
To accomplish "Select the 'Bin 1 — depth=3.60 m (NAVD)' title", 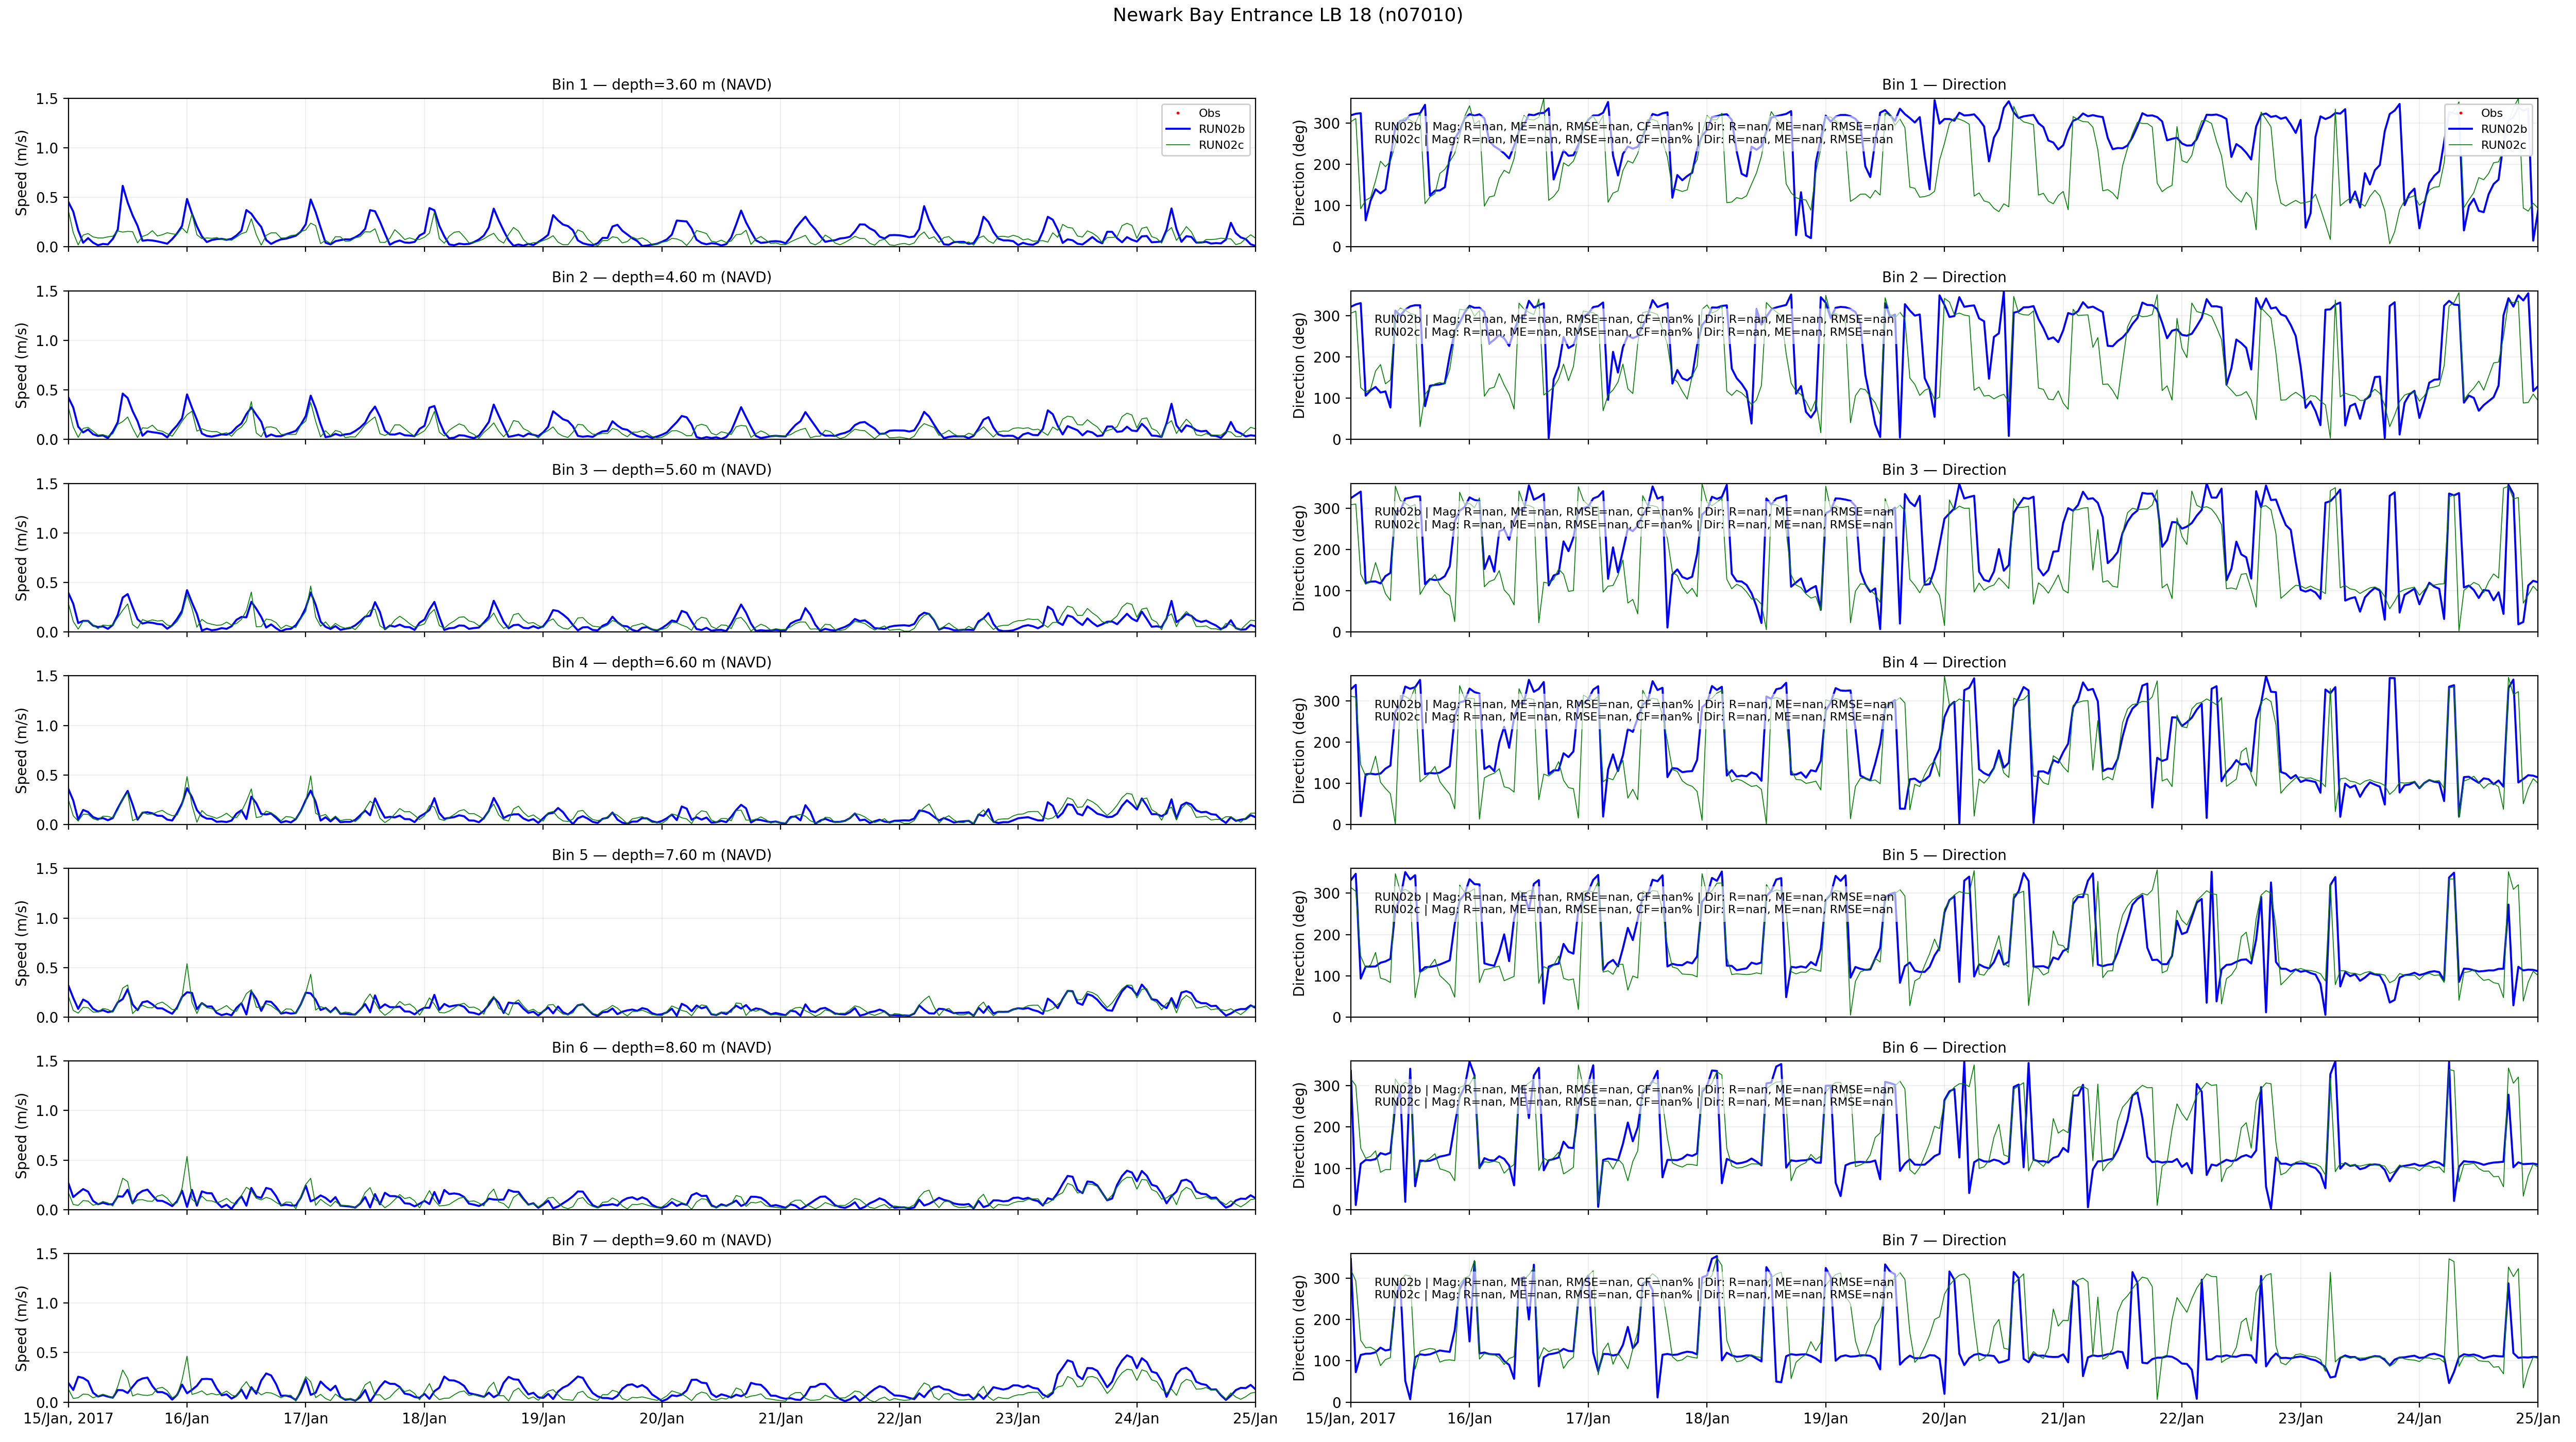I will (661, 85).
